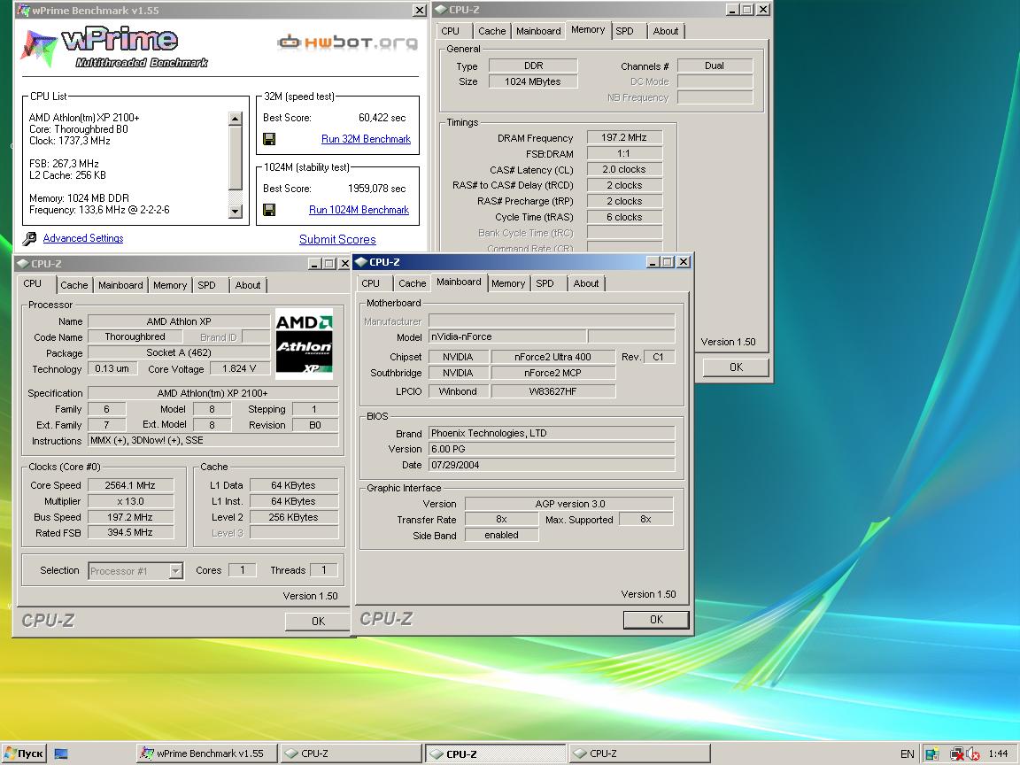The width and height of the screenshot is (1020, 765).
Task: Click the Phoenix Technologies, LTD brand field
Action: point(552,433)
